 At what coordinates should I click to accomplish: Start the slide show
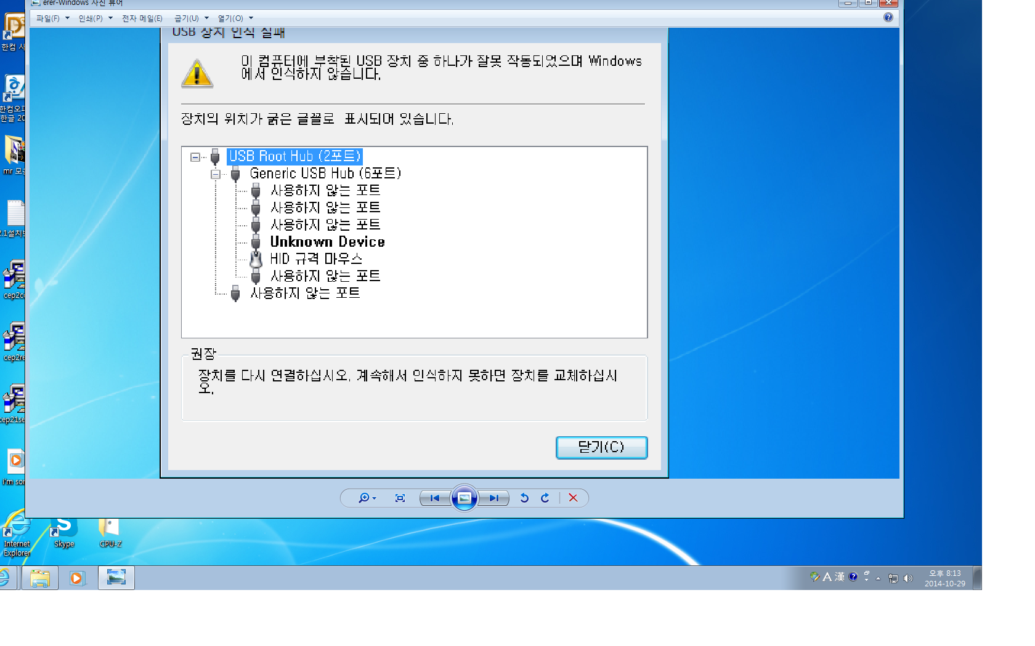pos(465,498)
